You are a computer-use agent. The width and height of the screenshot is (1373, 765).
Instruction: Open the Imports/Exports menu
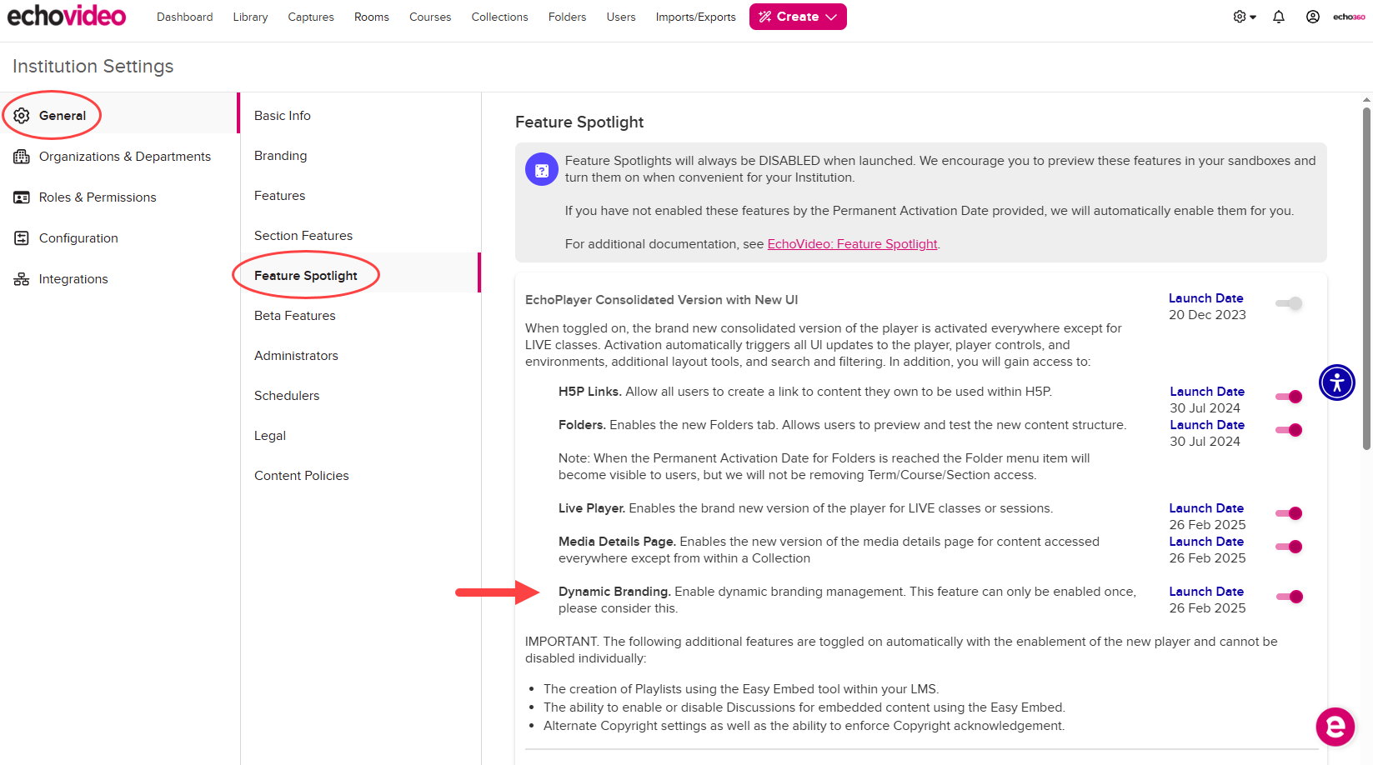click(x=695, y=17)
